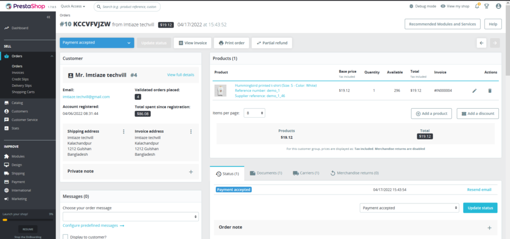Viewport: 510px width, 239px height.
Task: Open the order status dropdown at top
Action: coord(97,43)
